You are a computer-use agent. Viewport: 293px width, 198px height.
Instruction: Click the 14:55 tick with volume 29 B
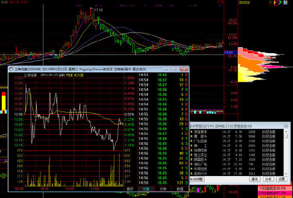(163, 124)
